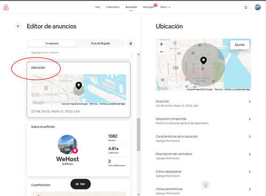Screen dimensions: 266x196
Task: Zoom in on the Ubicación map
Action: pos(162,44)
